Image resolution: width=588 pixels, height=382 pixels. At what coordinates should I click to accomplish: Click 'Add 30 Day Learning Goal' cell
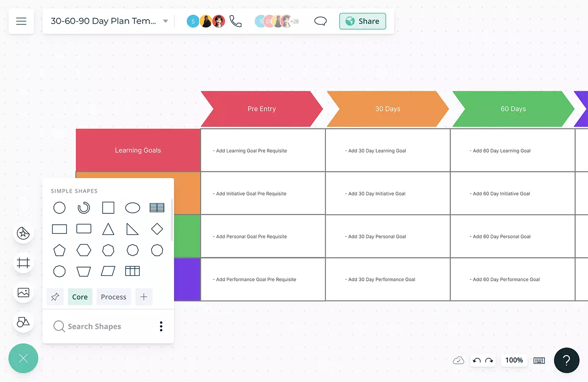pos(388,150)
